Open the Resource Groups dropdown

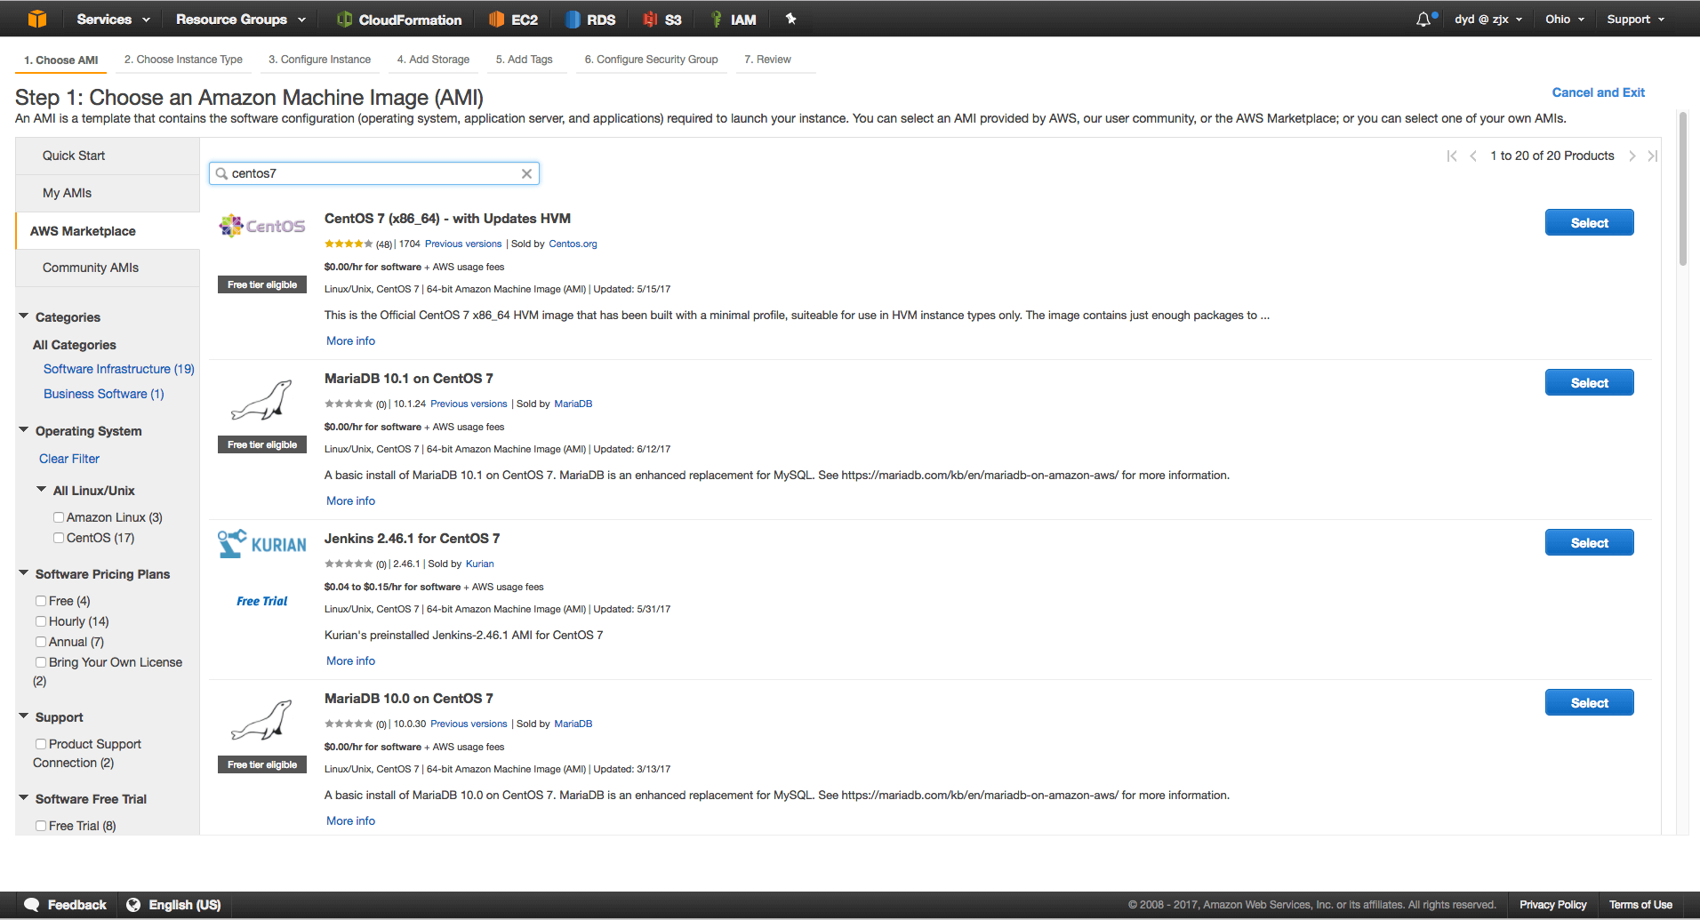(x=241, y=20)
